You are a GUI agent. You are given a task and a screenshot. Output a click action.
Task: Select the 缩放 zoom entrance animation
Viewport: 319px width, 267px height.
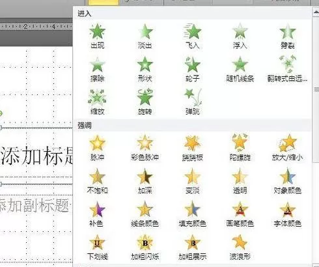point(97,102)
